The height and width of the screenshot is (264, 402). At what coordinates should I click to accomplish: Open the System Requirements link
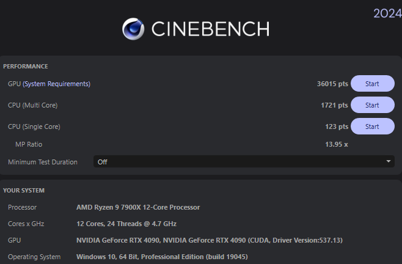[56, 84]
